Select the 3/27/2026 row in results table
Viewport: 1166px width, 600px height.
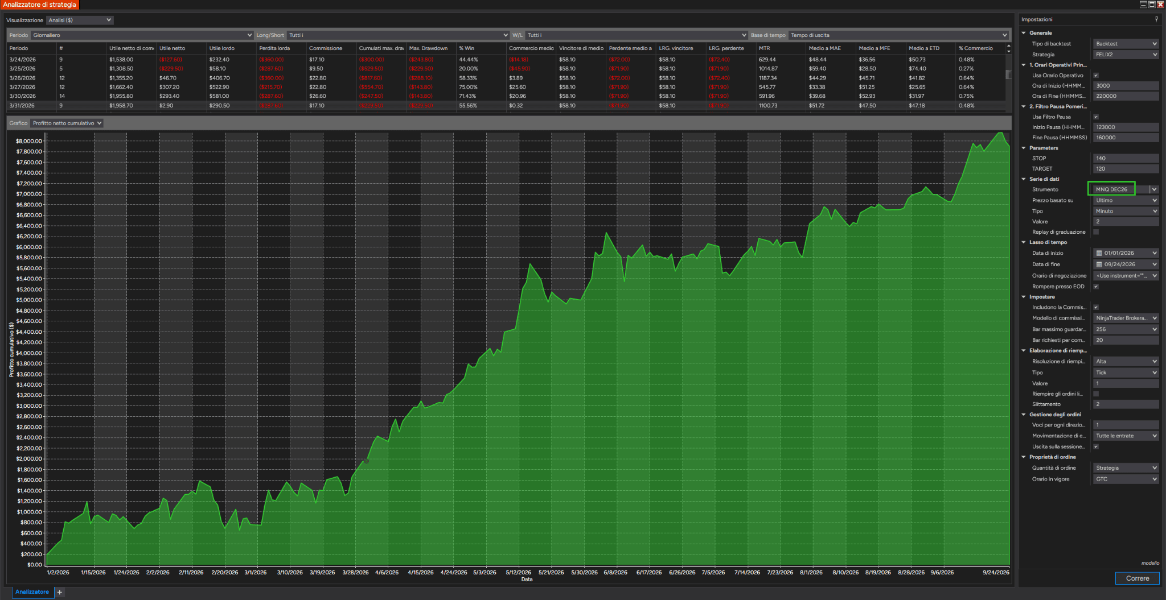pyautogui.click(x=506, y=87)
